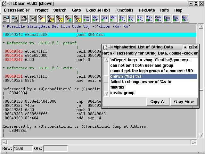205x154 pixels.
Task: Click the Row input field
Action: point(23,149)
